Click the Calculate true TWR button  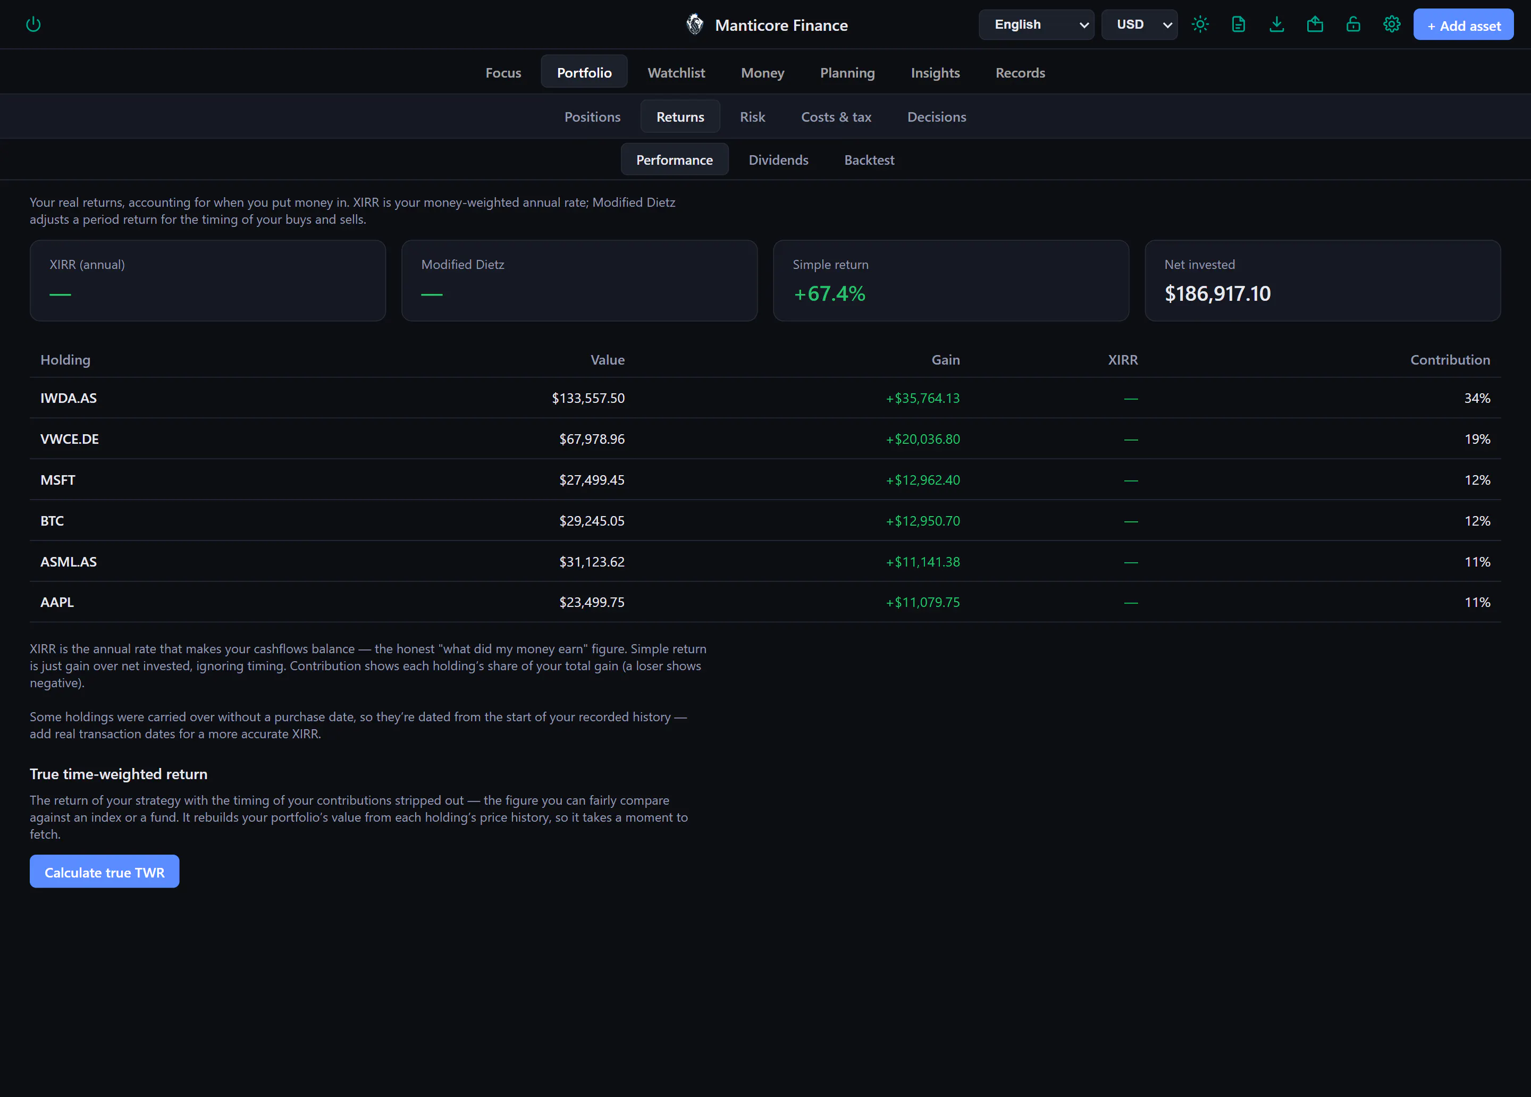tap(105, 872)
